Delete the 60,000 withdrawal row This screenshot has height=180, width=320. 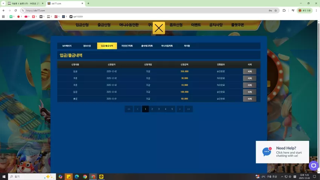pos(249,99)
